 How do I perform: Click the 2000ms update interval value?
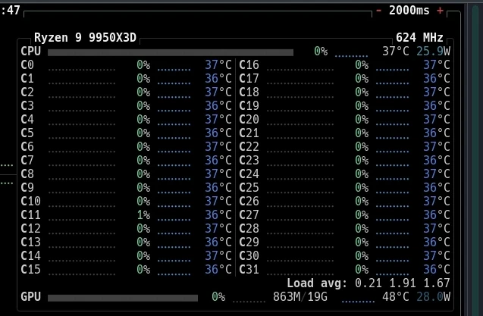[x=409, y=11]
